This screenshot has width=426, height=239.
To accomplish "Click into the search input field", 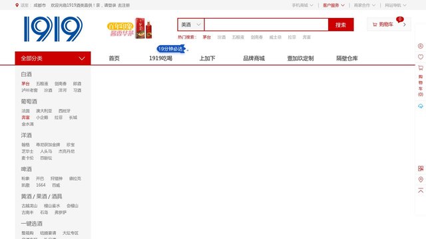I will (266, 25).
